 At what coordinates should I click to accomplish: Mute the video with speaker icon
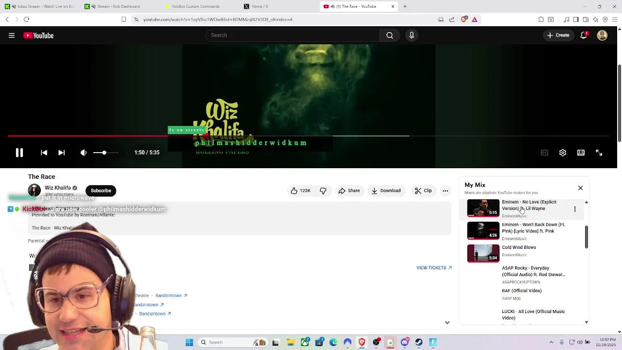click(84, 153)
